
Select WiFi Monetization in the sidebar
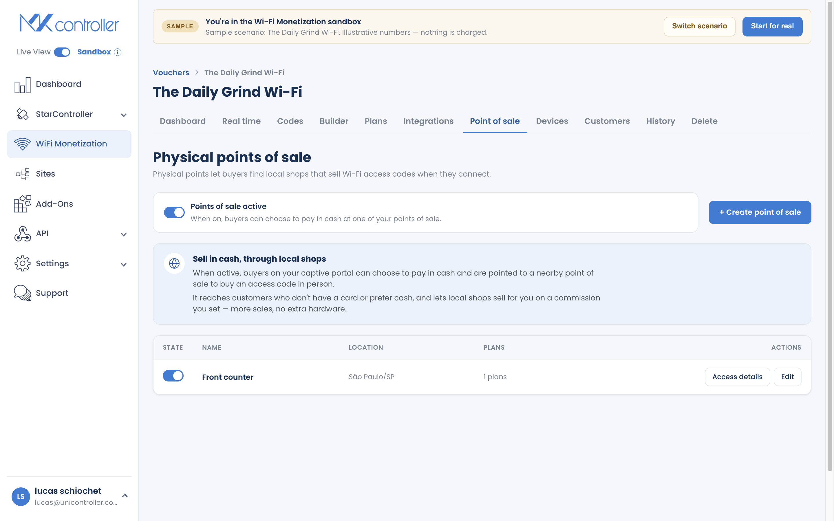[69, 144]
